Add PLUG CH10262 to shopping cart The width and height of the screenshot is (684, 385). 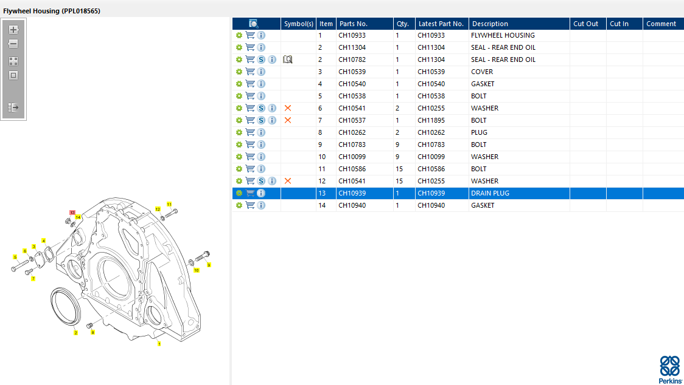point(250,132)
